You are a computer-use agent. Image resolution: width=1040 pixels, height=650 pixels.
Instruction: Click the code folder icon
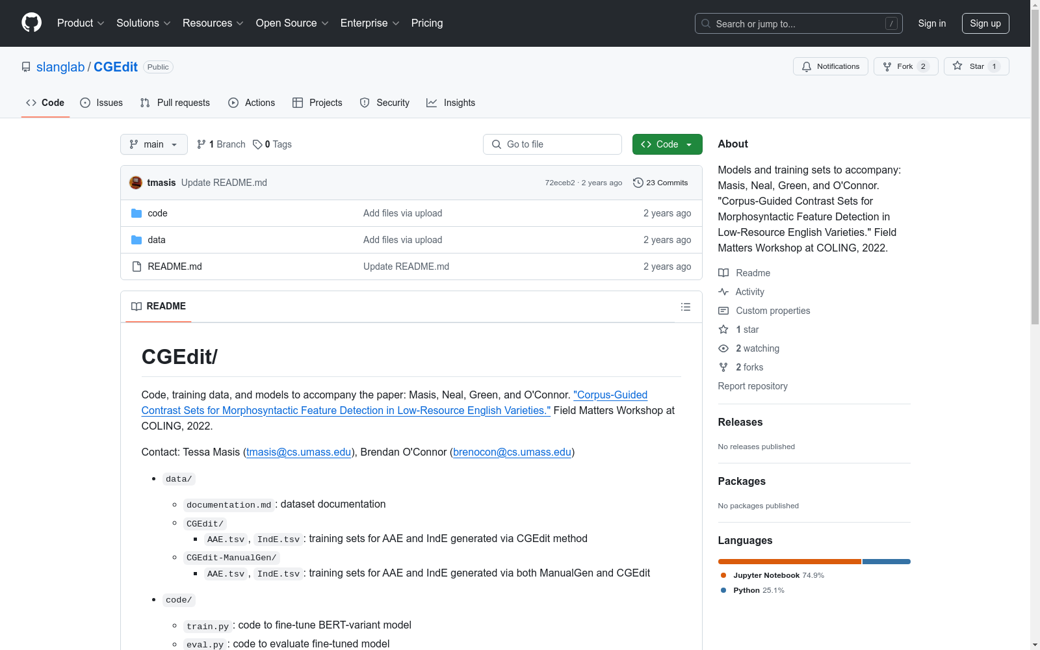tap(136, 213)
